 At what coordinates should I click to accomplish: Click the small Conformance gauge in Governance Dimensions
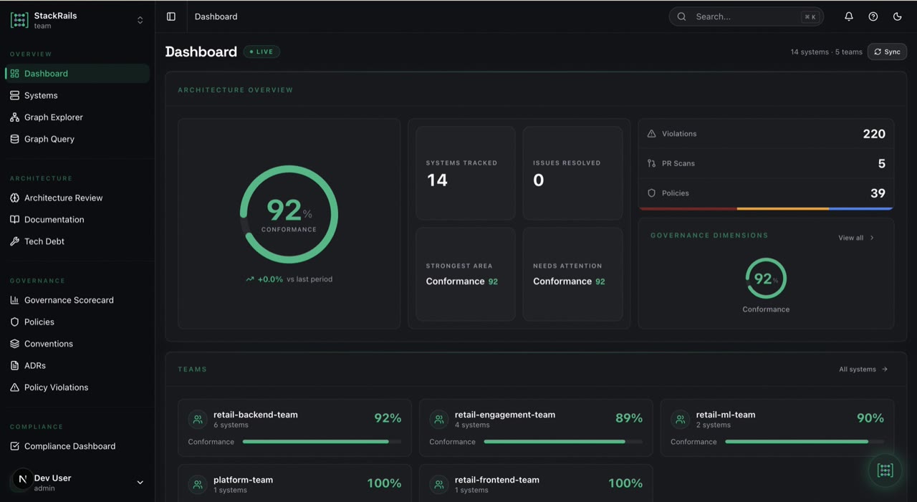click(x=766, y=279)
